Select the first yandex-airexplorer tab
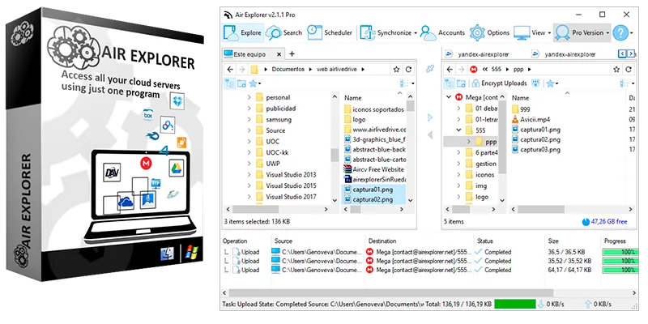The image size is (648, 324). pyautogui.click(x=479, y=54)
